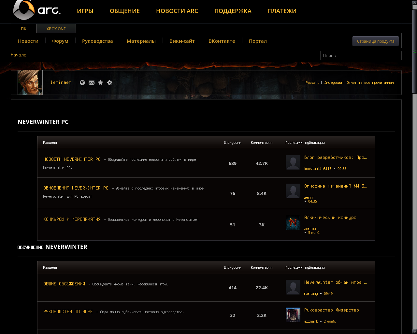Click the Начало breadcrumb link
The height and width of the screenshot is (334, 417).
click(19, 55)
